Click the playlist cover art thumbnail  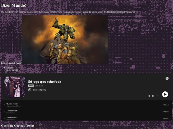(15, 87)
